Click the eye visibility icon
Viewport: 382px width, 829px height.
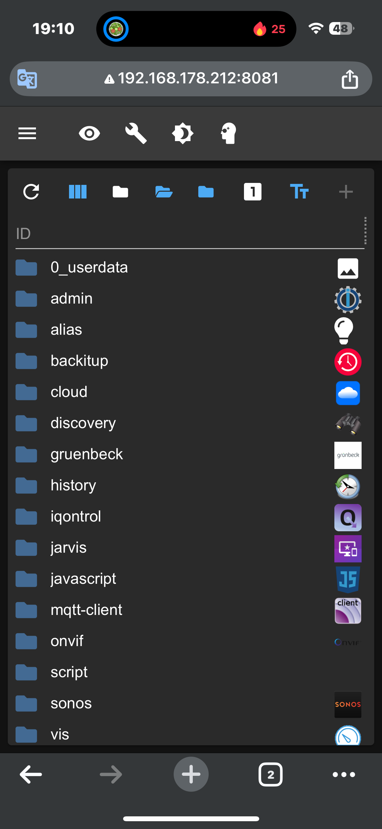[x=89, y=133]
